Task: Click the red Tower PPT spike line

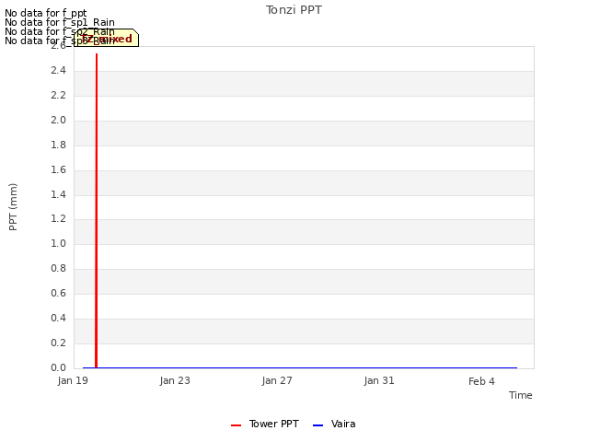Action: 97,211
